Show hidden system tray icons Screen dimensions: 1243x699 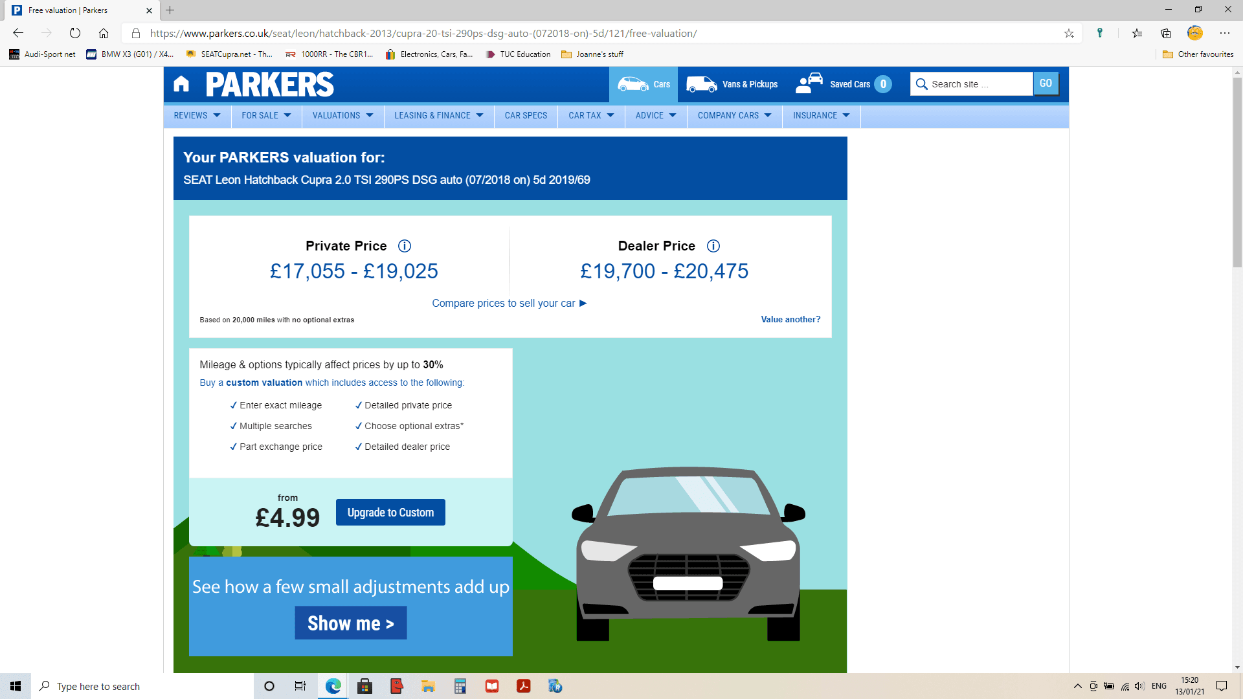pos(1078,686)
